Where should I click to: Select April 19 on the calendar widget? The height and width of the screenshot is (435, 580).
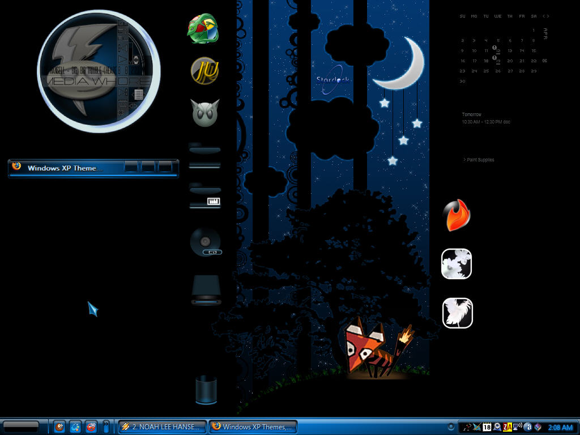point(498,61)
